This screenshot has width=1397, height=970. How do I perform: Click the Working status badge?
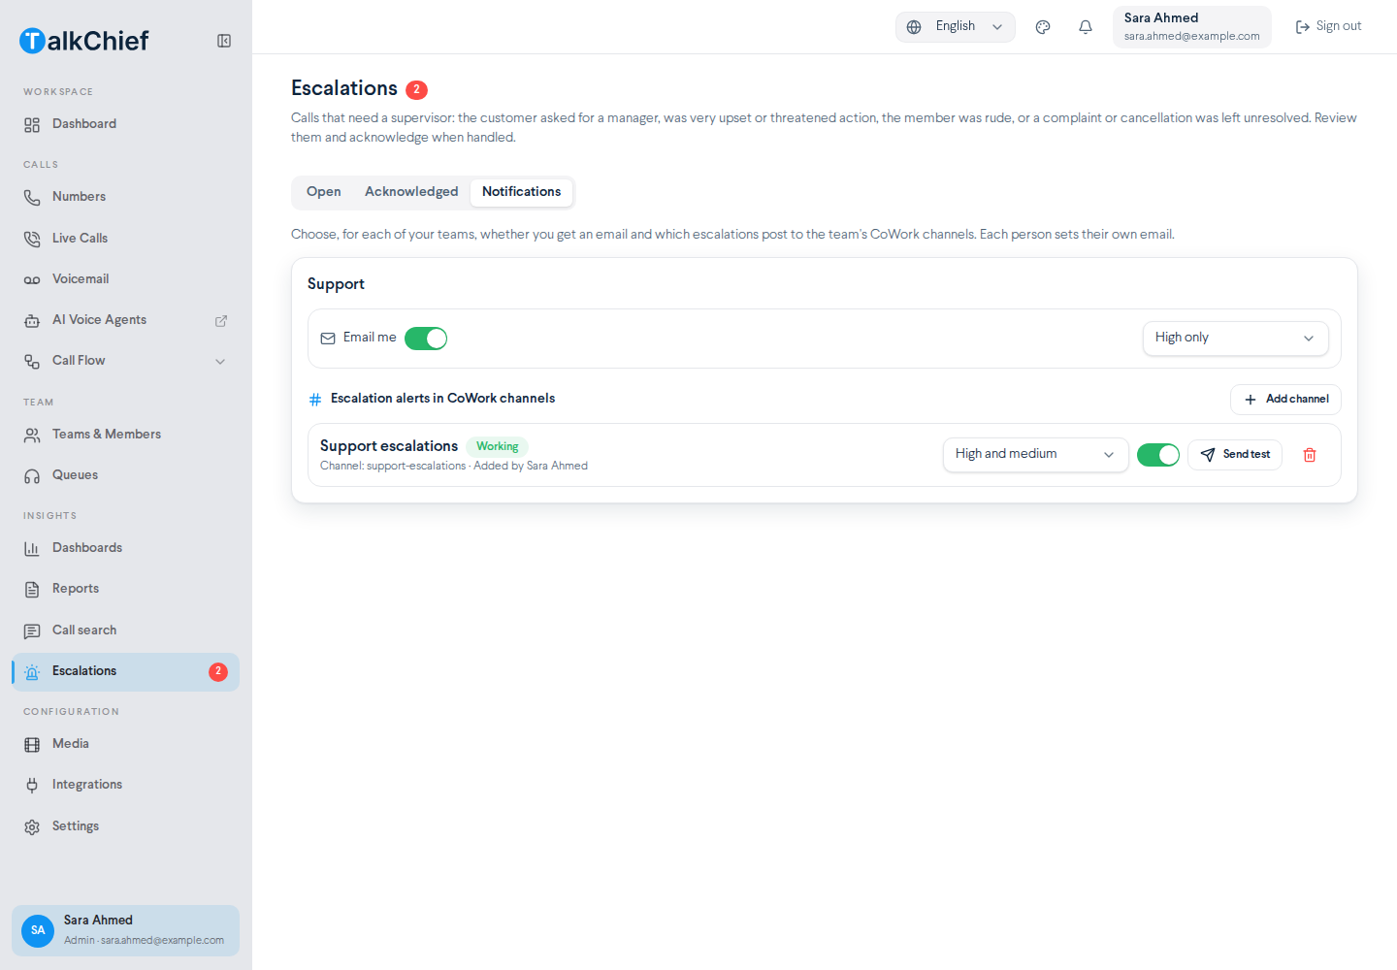click(x=498, y=447)
